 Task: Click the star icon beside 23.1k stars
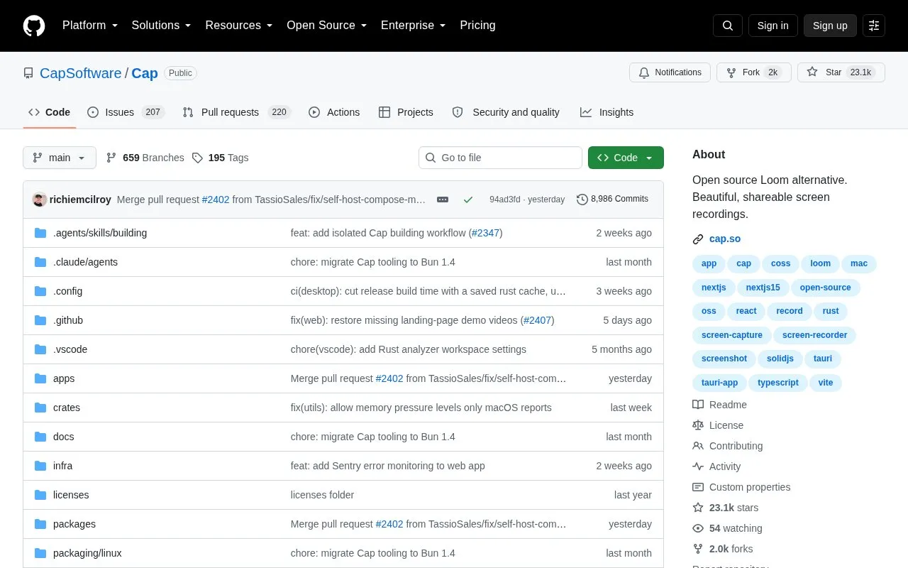pyautogui.click(x=698, y=508)
